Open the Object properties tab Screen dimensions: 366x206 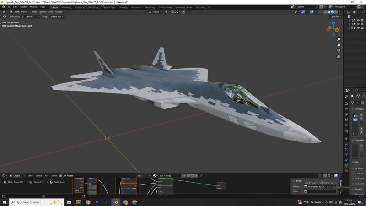point(346,139)
